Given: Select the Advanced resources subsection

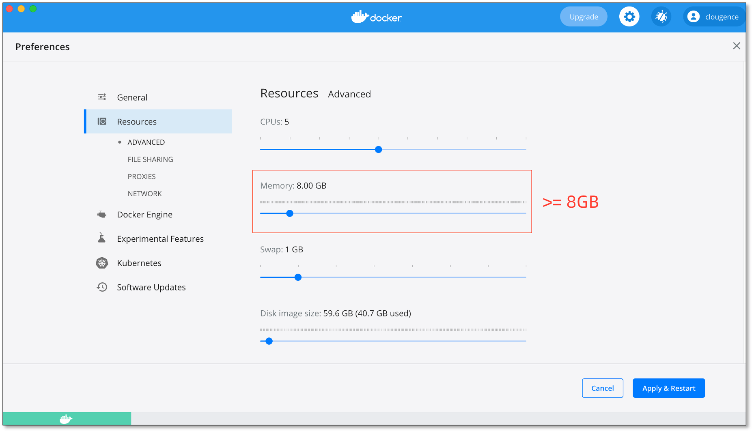Looking at the screenshot, I should click(x=146, y=142).
